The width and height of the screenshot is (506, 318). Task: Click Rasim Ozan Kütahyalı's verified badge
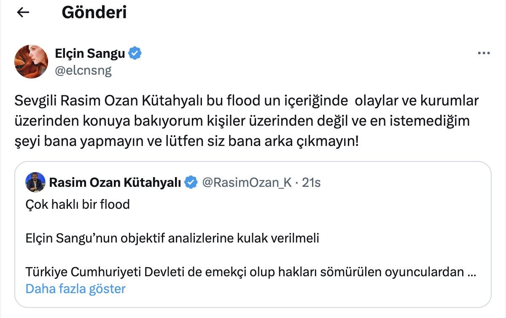click(x=191, y=182)
